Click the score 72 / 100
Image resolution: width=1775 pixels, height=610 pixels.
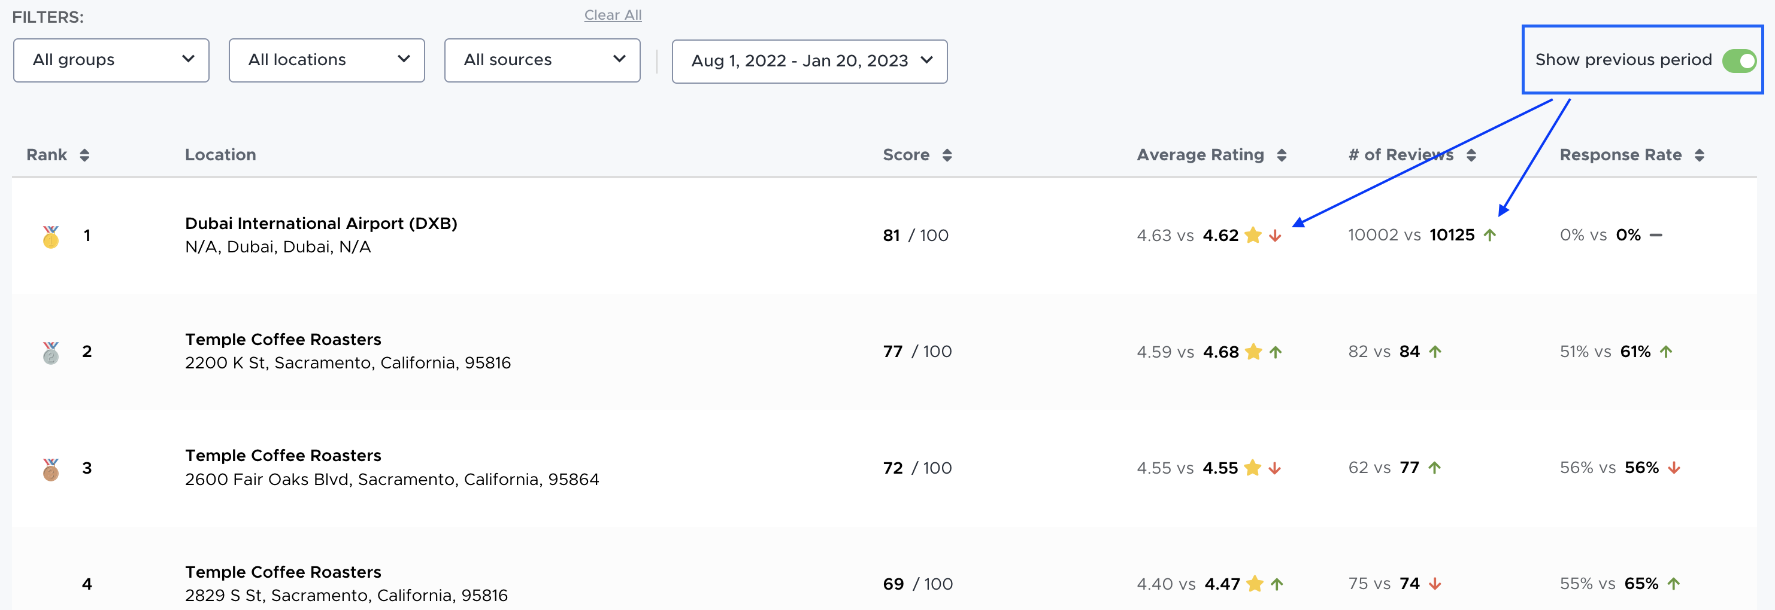917,468
